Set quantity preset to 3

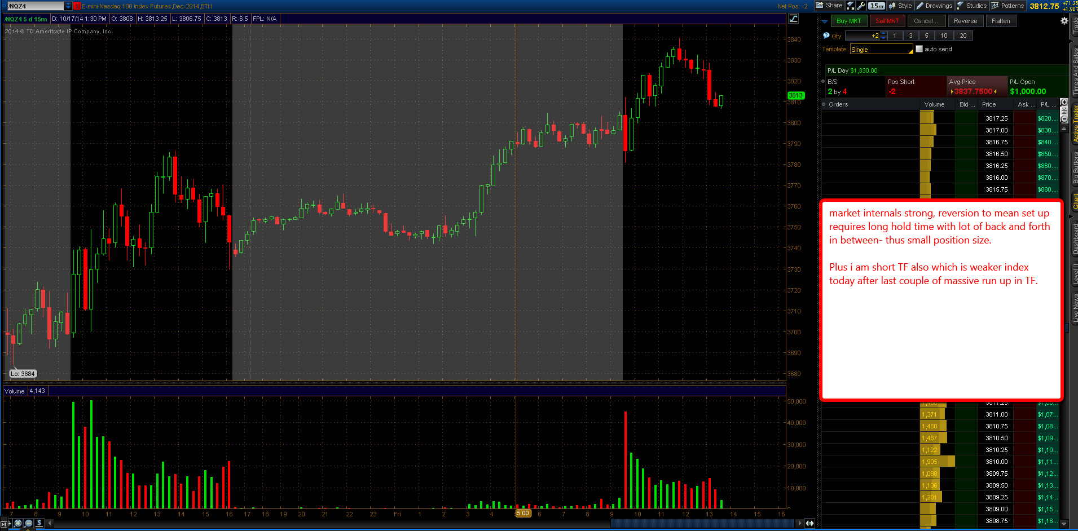[910, 36]
